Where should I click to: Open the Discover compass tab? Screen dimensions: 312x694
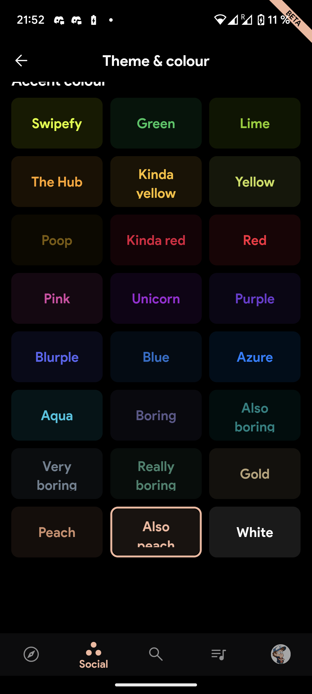(x=31, y=654)
